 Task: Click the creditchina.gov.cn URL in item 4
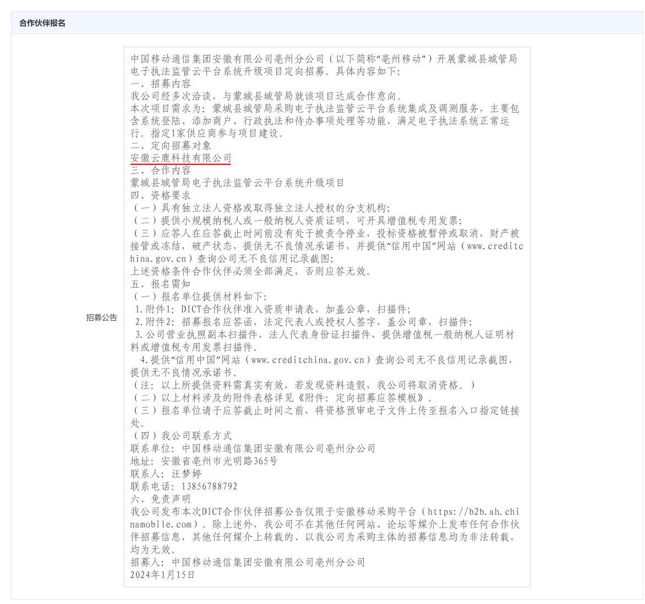[x=307, y=360]
